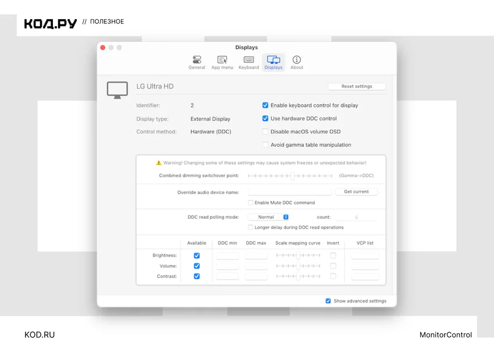Open the Keyboard tab
Image resolution: width=494 pixels, height=352 pixels.
[x=249, y=62]
